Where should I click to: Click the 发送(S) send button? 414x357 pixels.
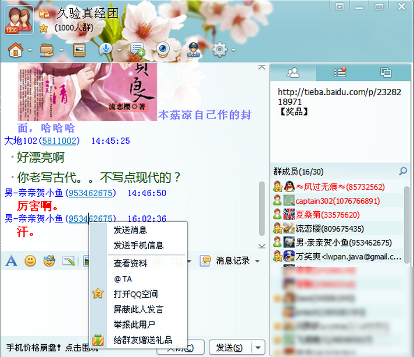[229, 348]
